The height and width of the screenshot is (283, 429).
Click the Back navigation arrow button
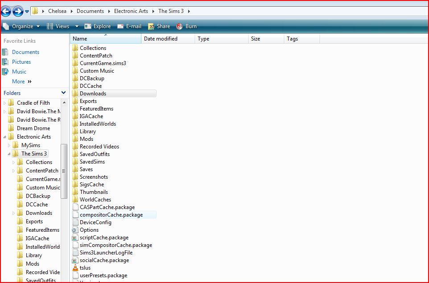tap(6, 12)
